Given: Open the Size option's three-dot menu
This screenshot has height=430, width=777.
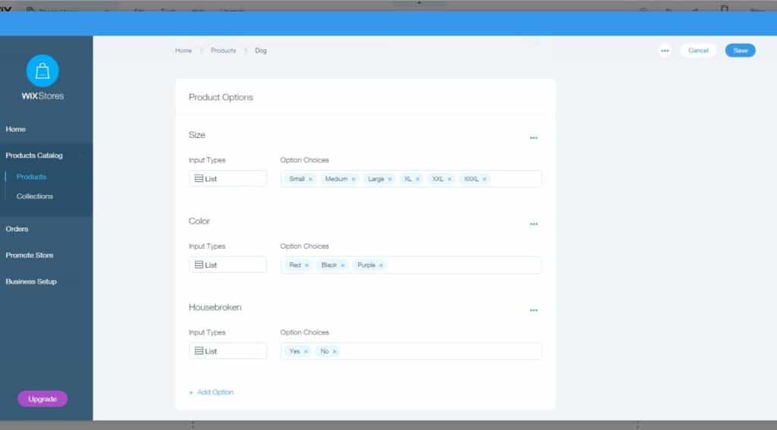Looking at the screenshot, I should point(533,138).
